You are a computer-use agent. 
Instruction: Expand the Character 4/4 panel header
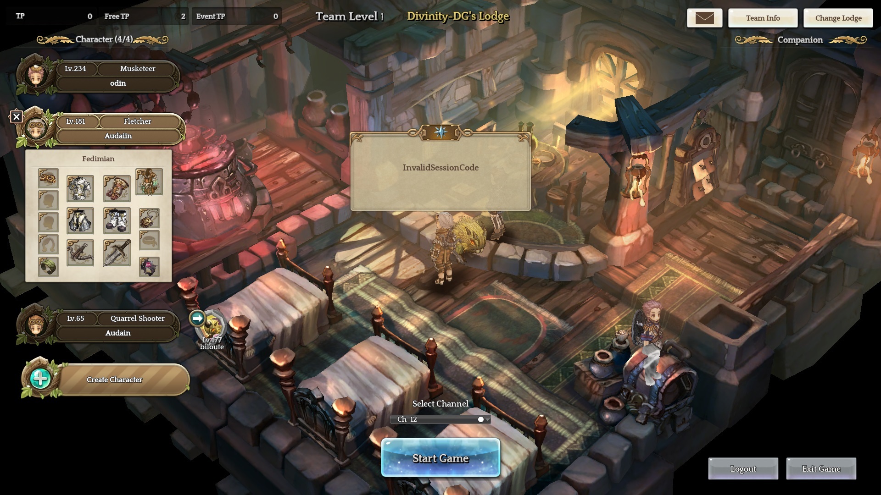point(102,40)
